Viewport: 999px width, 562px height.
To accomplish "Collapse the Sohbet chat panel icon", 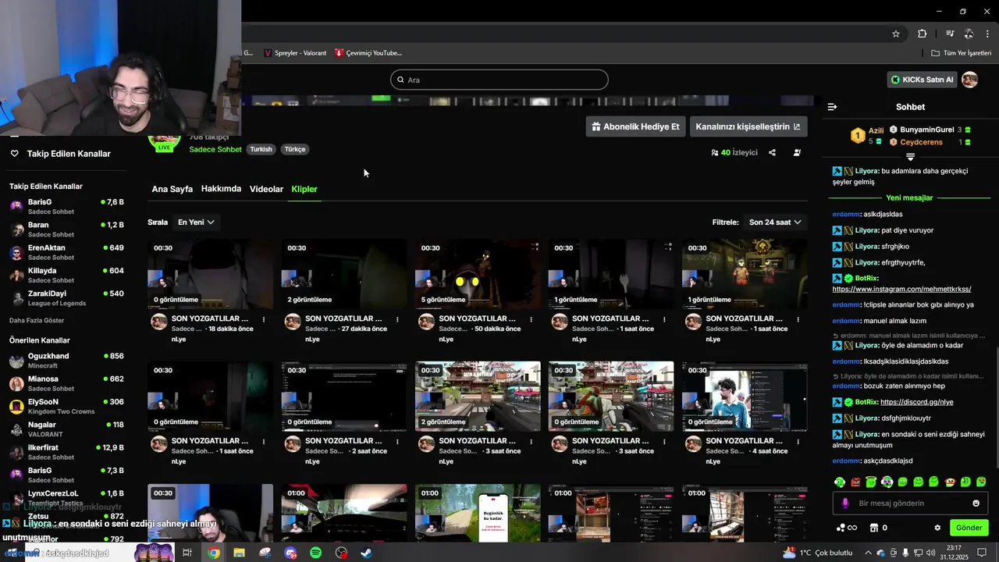I will [x=832, y=107].
